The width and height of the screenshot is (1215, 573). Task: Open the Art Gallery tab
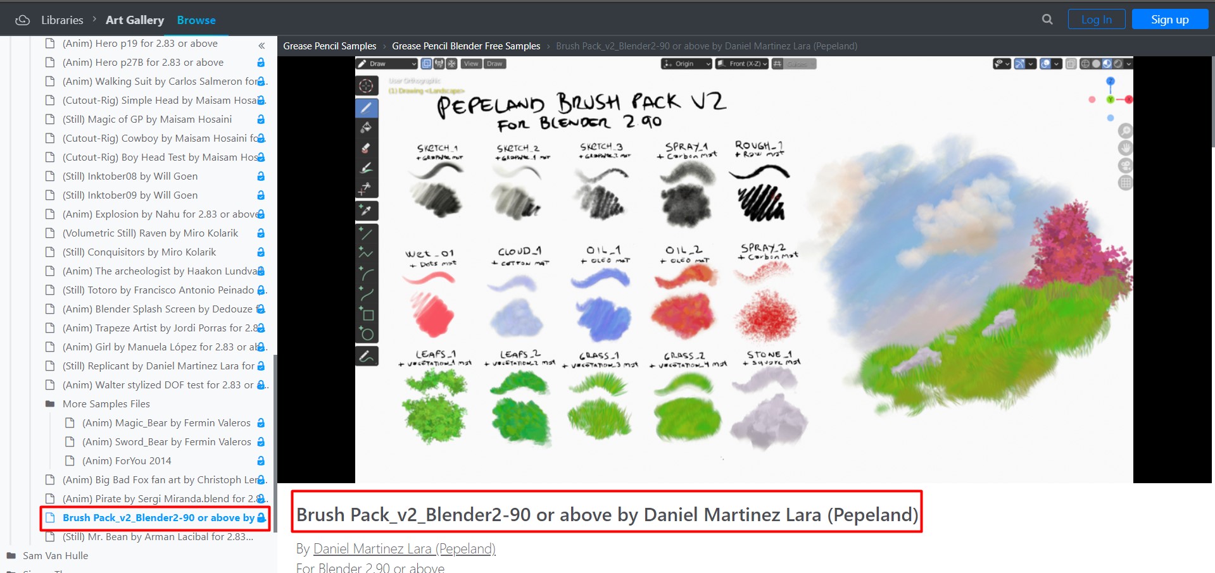pyautogui.click(x=135, y=20)
